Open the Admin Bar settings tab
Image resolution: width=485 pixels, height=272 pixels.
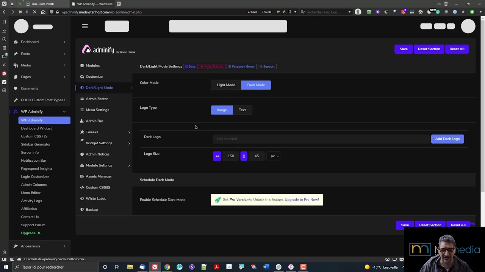pos(94,121)
